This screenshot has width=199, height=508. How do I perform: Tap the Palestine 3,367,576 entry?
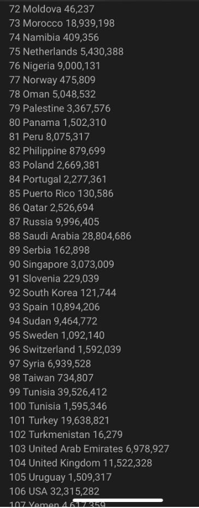60,108
